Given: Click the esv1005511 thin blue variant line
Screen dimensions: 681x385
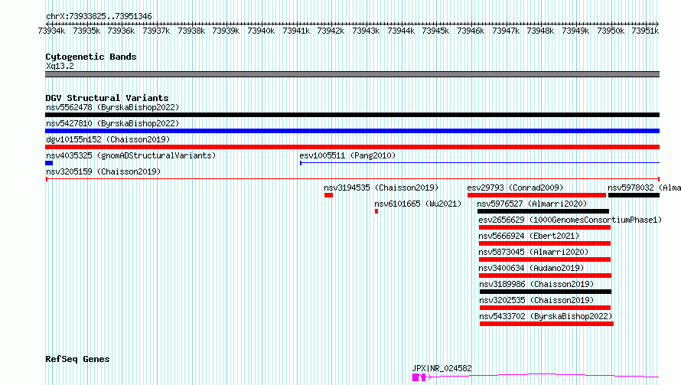Looking at the screenshot, I should click(x=480, y=163).
